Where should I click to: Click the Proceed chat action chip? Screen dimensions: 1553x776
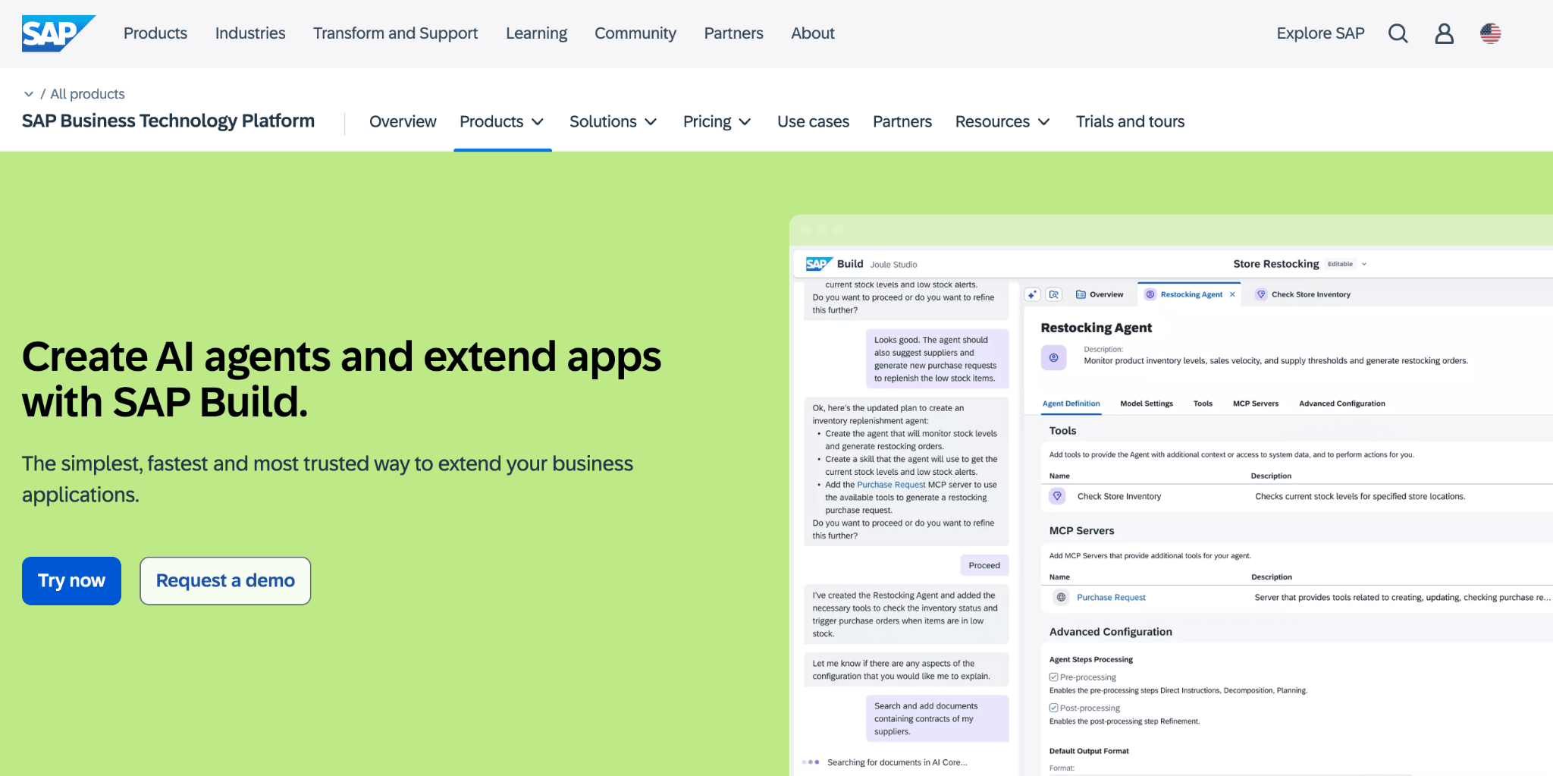(984, 565)
